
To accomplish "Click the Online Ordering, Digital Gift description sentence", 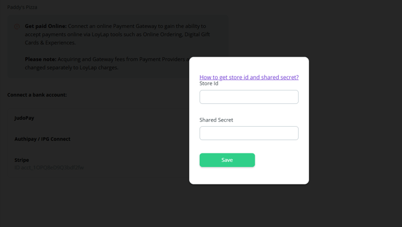I will (x=117, y=34).
